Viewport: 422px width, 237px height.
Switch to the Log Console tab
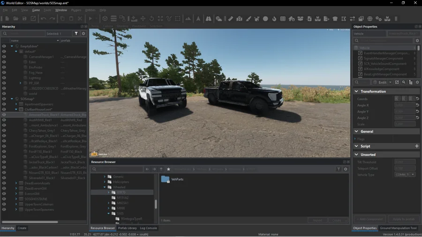coord(148,228)
